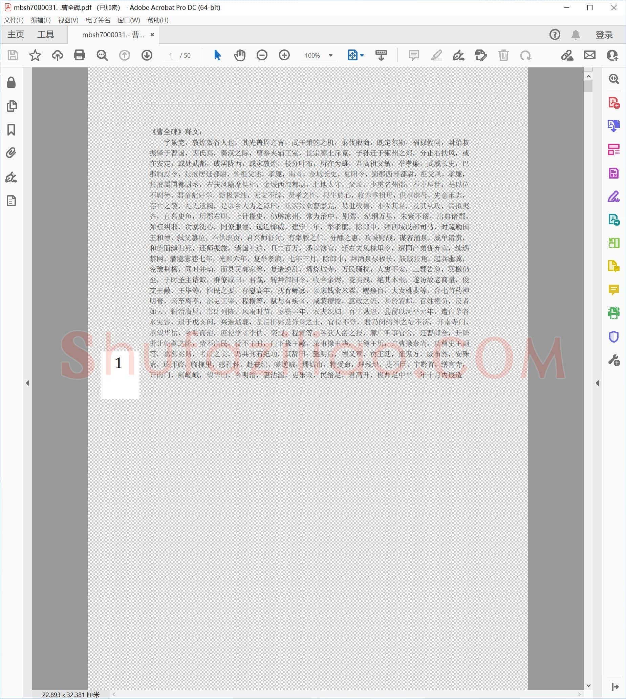Switch to the 工具 tab
This screenshot has height=699, width=626.
tap(46, 35)
